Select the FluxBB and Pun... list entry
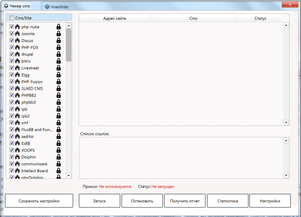Screen dimensions: 301x217 pos(37,130)
